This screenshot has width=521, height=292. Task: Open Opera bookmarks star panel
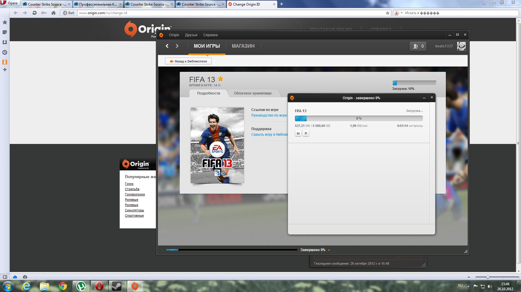(5, 22)
